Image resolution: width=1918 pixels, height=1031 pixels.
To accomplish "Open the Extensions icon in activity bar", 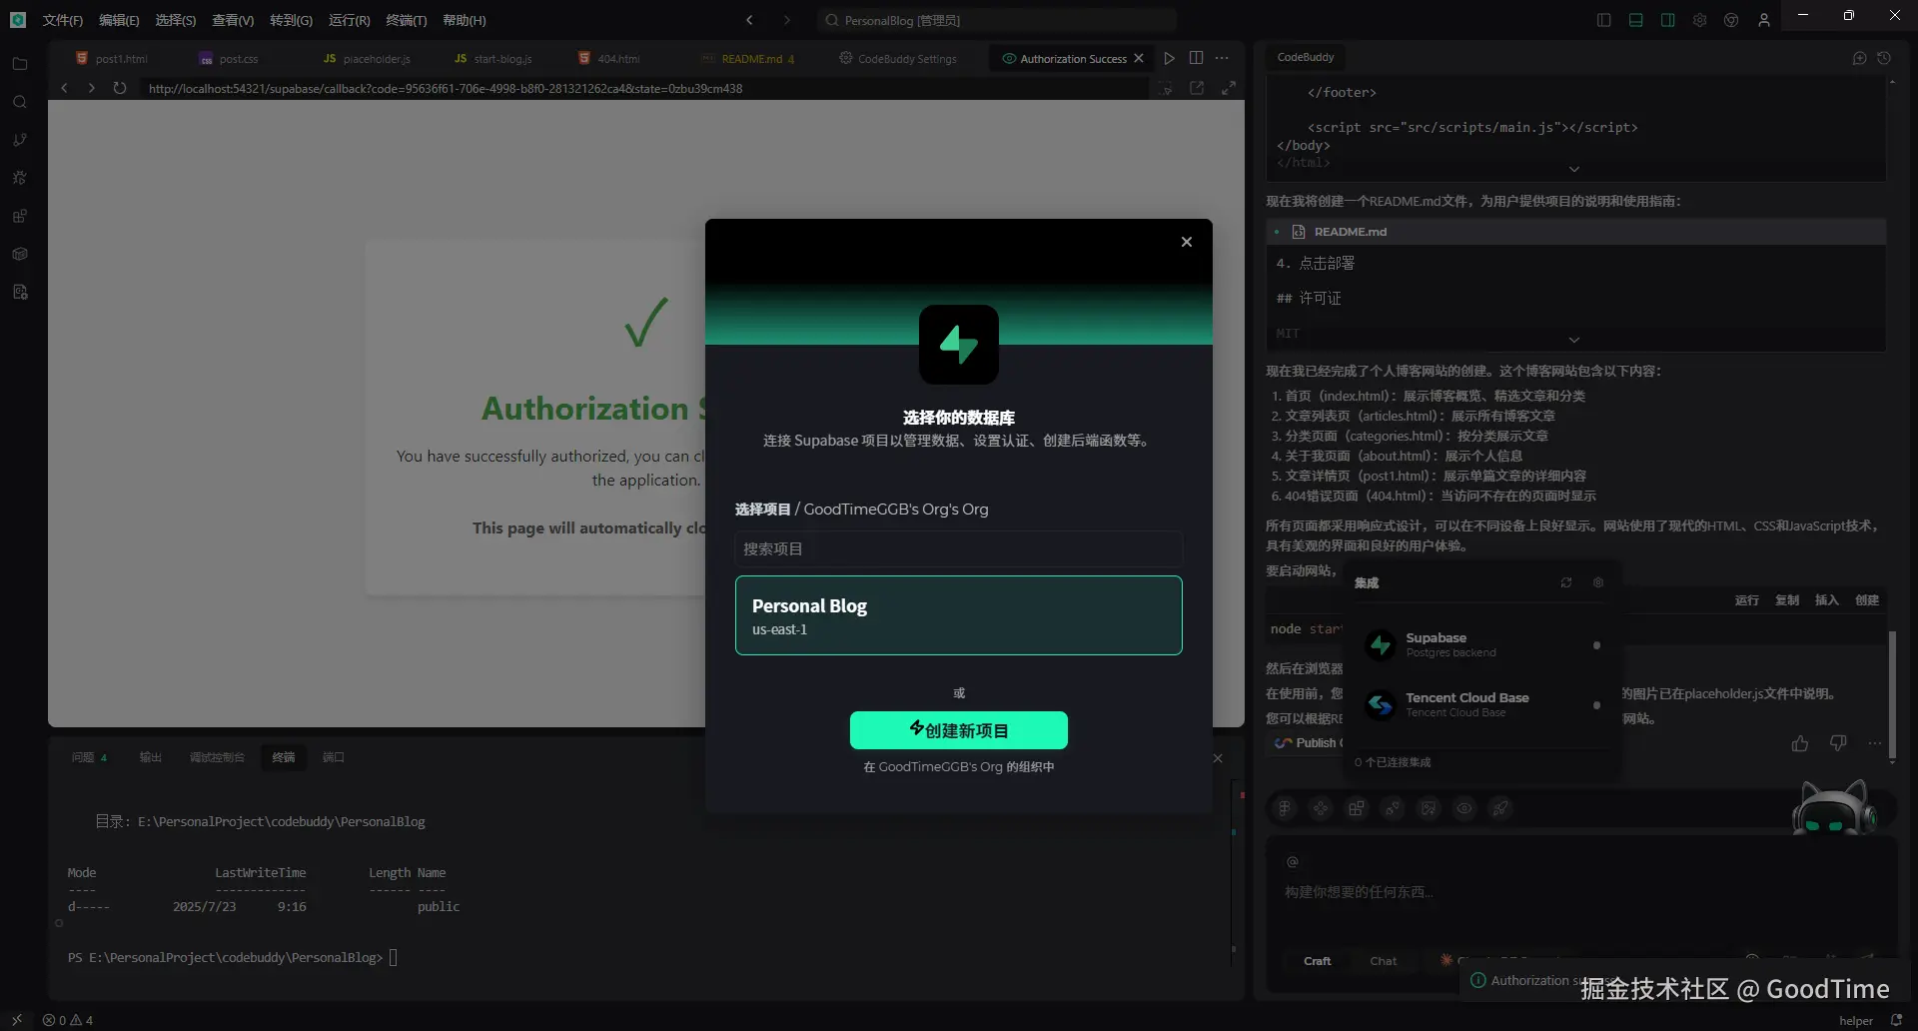I will click(x=19, y=216).
